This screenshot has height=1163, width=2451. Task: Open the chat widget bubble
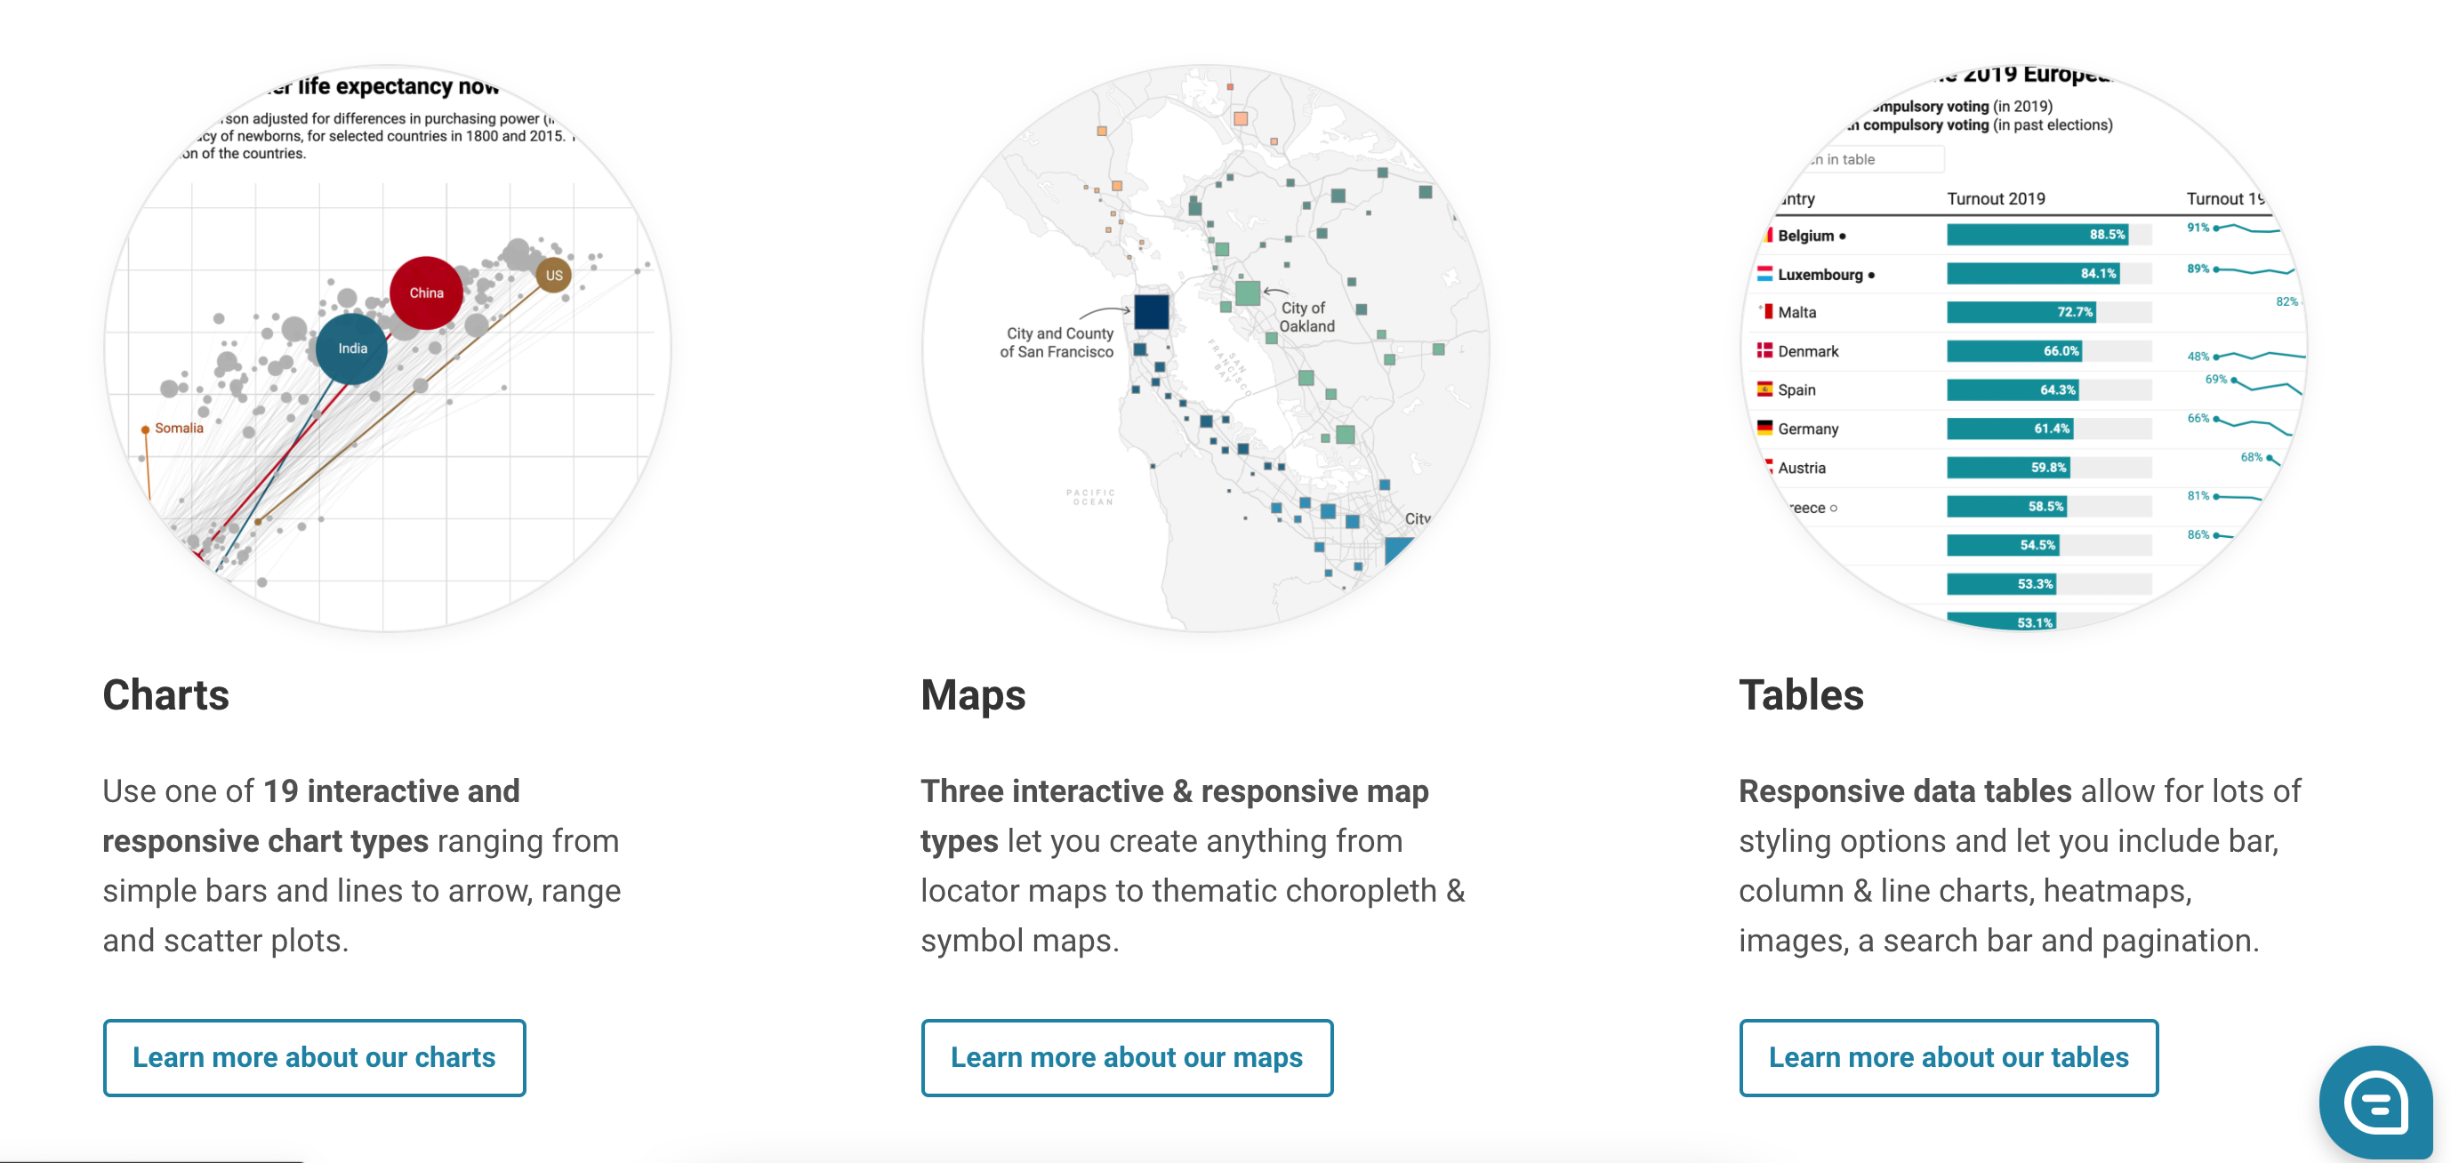point(2375,1103)
